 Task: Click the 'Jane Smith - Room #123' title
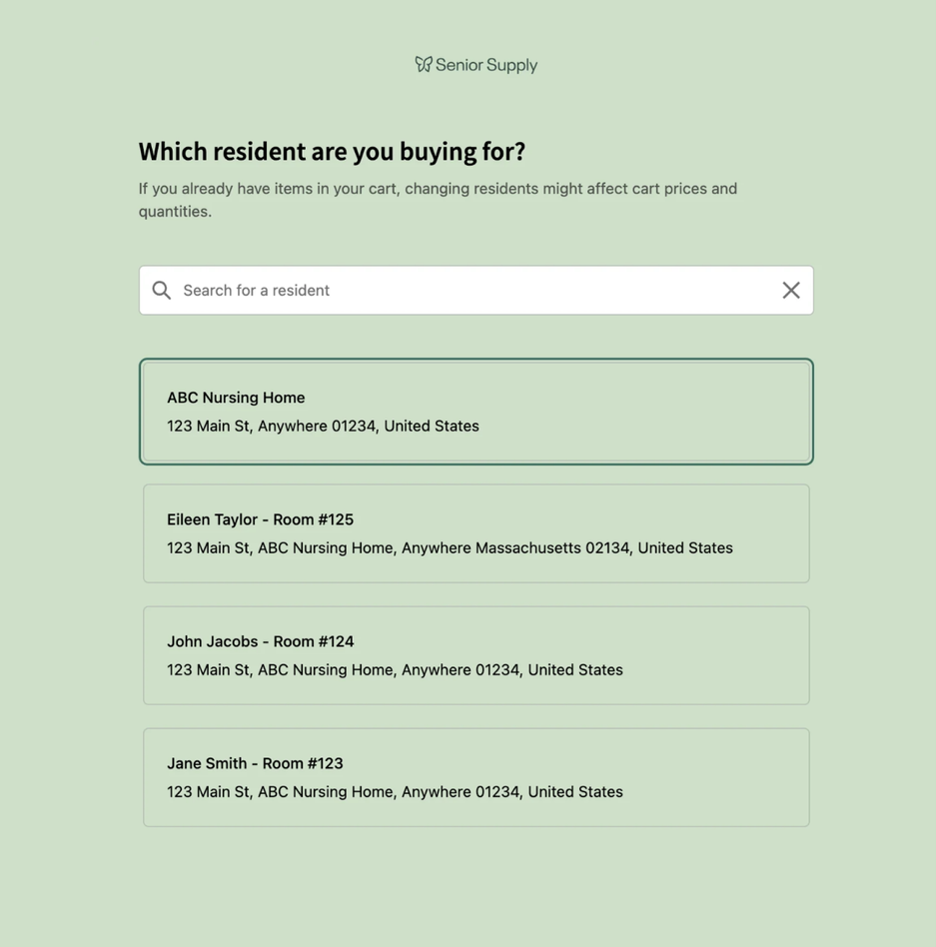tap(255, 763)
